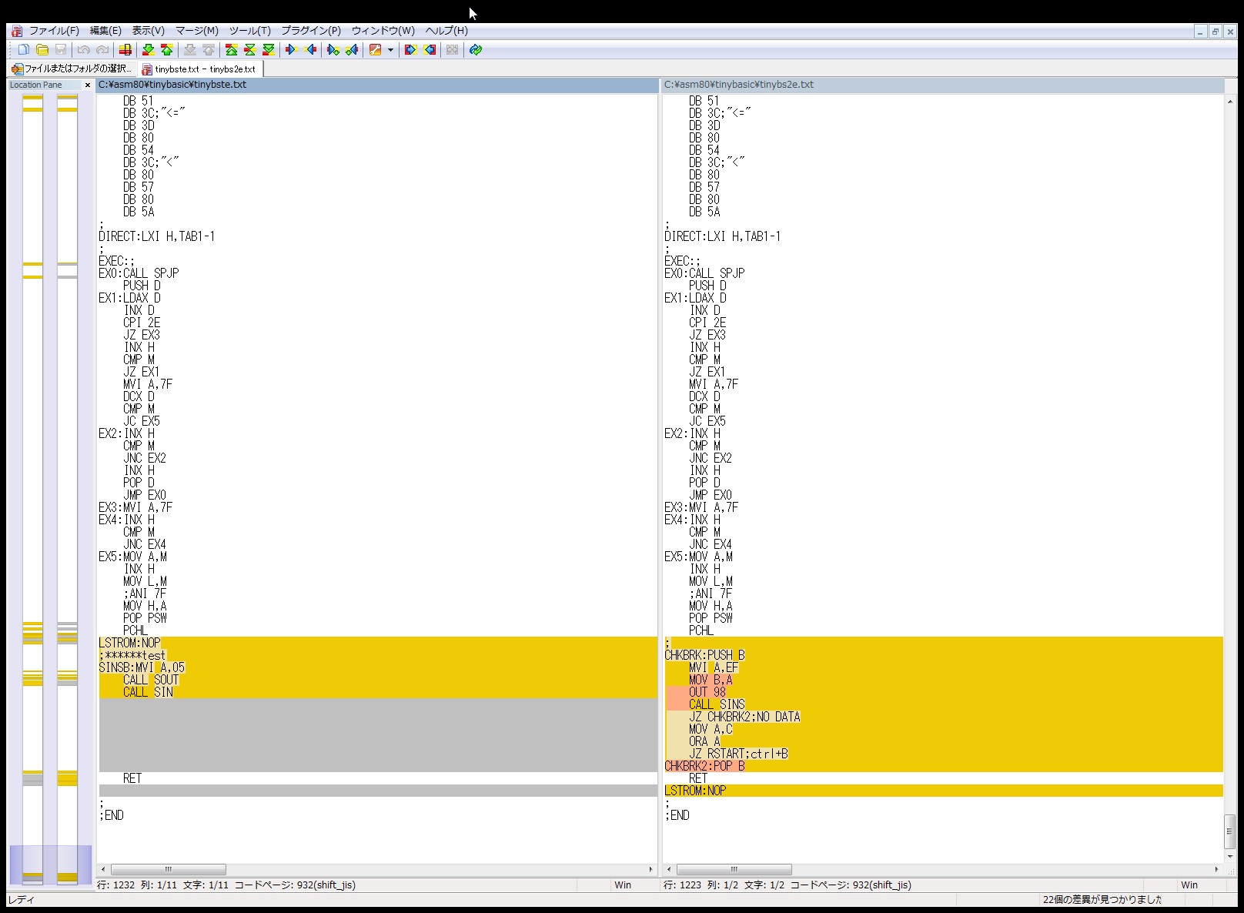Expand the dropdown arrow beside the wrench icon
Screen dimensions: 1244x913
[x=390, y=50]
